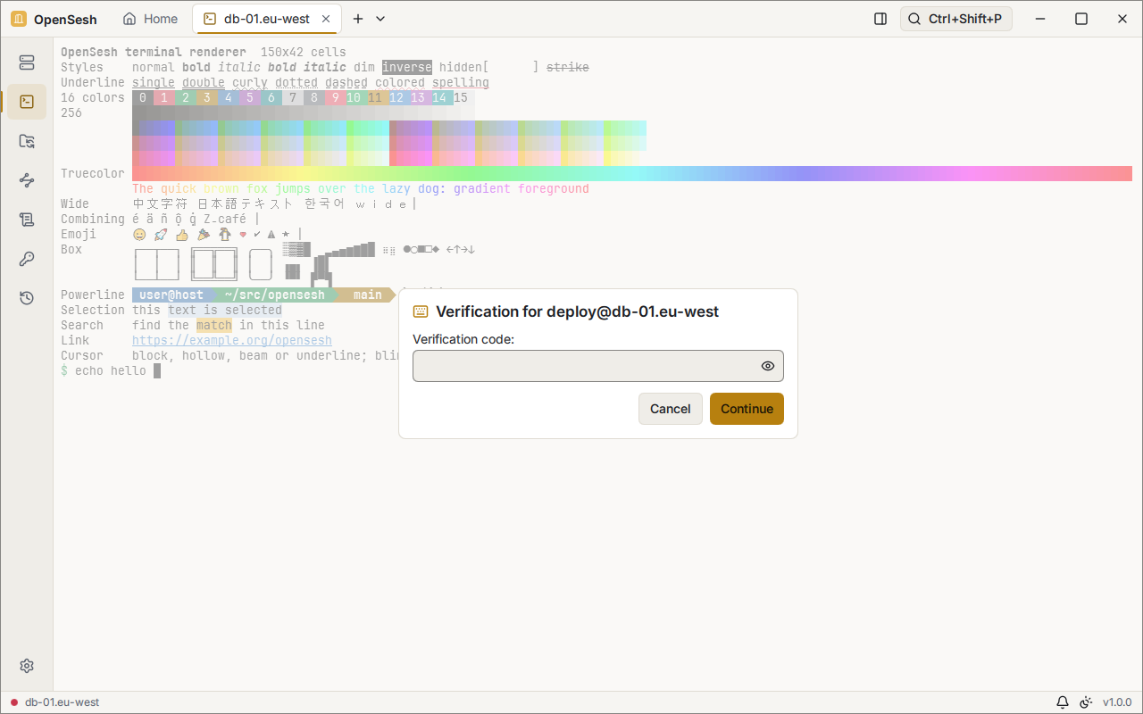This screenshot has height=714, width=1143.
Task: Open the key manager in the sidebar
Action: (27, 259)
